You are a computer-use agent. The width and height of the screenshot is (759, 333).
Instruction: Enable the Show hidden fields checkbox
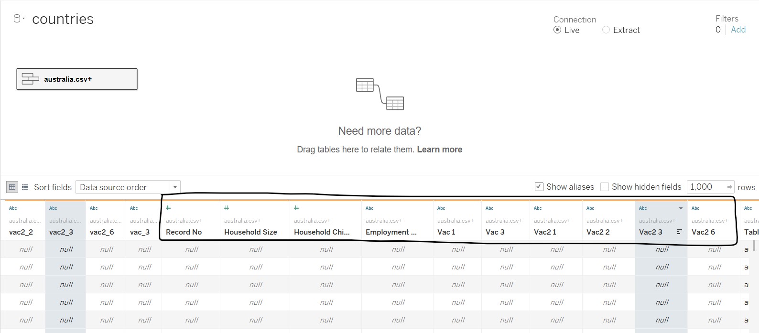[605, 187]
